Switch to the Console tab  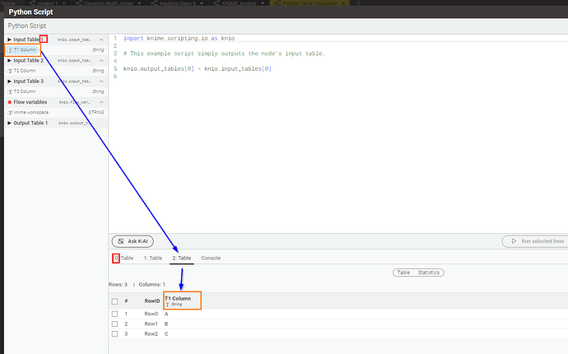coord(211,259)
